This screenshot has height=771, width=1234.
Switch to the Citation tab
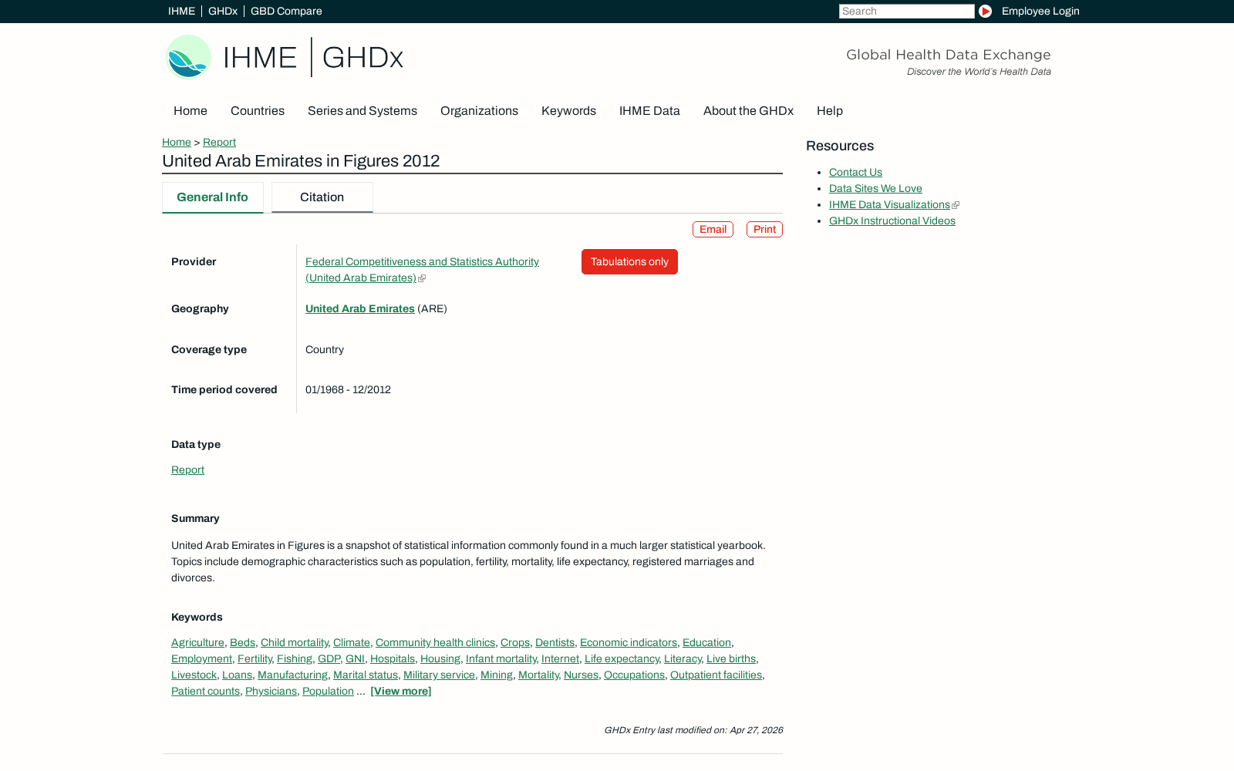[322, 197]
